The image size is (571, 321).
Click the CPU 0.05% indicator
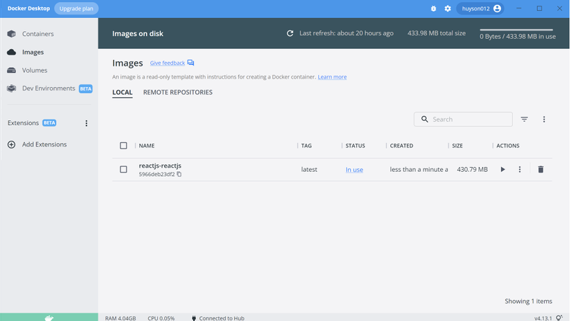click(161, 318)
